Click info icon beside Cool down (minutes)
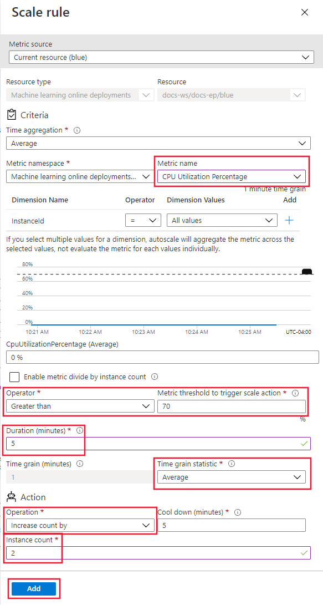 pos(238,512)
